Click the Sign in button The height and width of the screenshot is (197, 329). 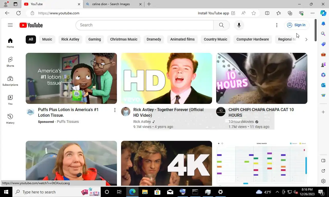(x=296, y=25)
